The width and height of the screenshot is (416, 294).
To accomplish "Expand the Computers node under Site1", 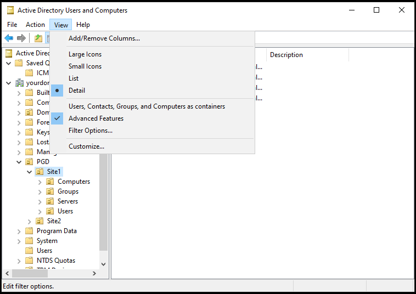I will [x=40, y=182].
